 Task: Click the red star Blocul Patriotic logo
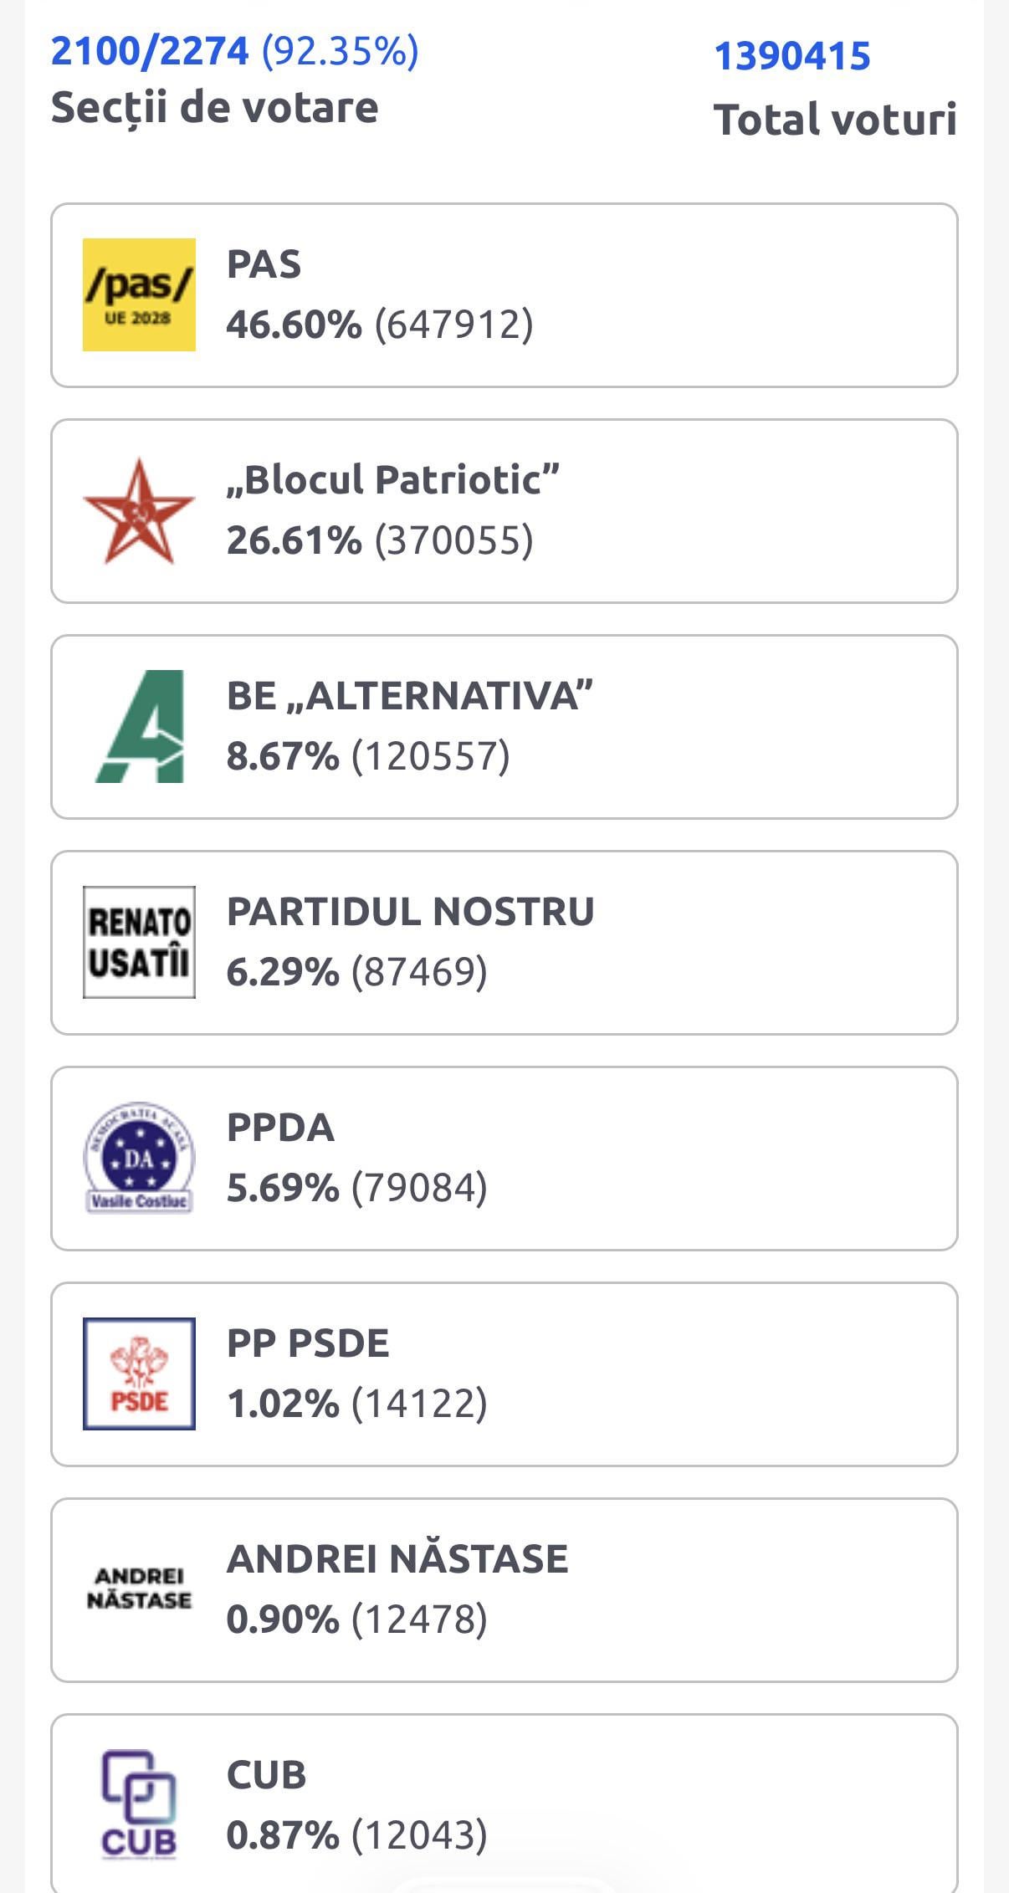tap(139, 510)
